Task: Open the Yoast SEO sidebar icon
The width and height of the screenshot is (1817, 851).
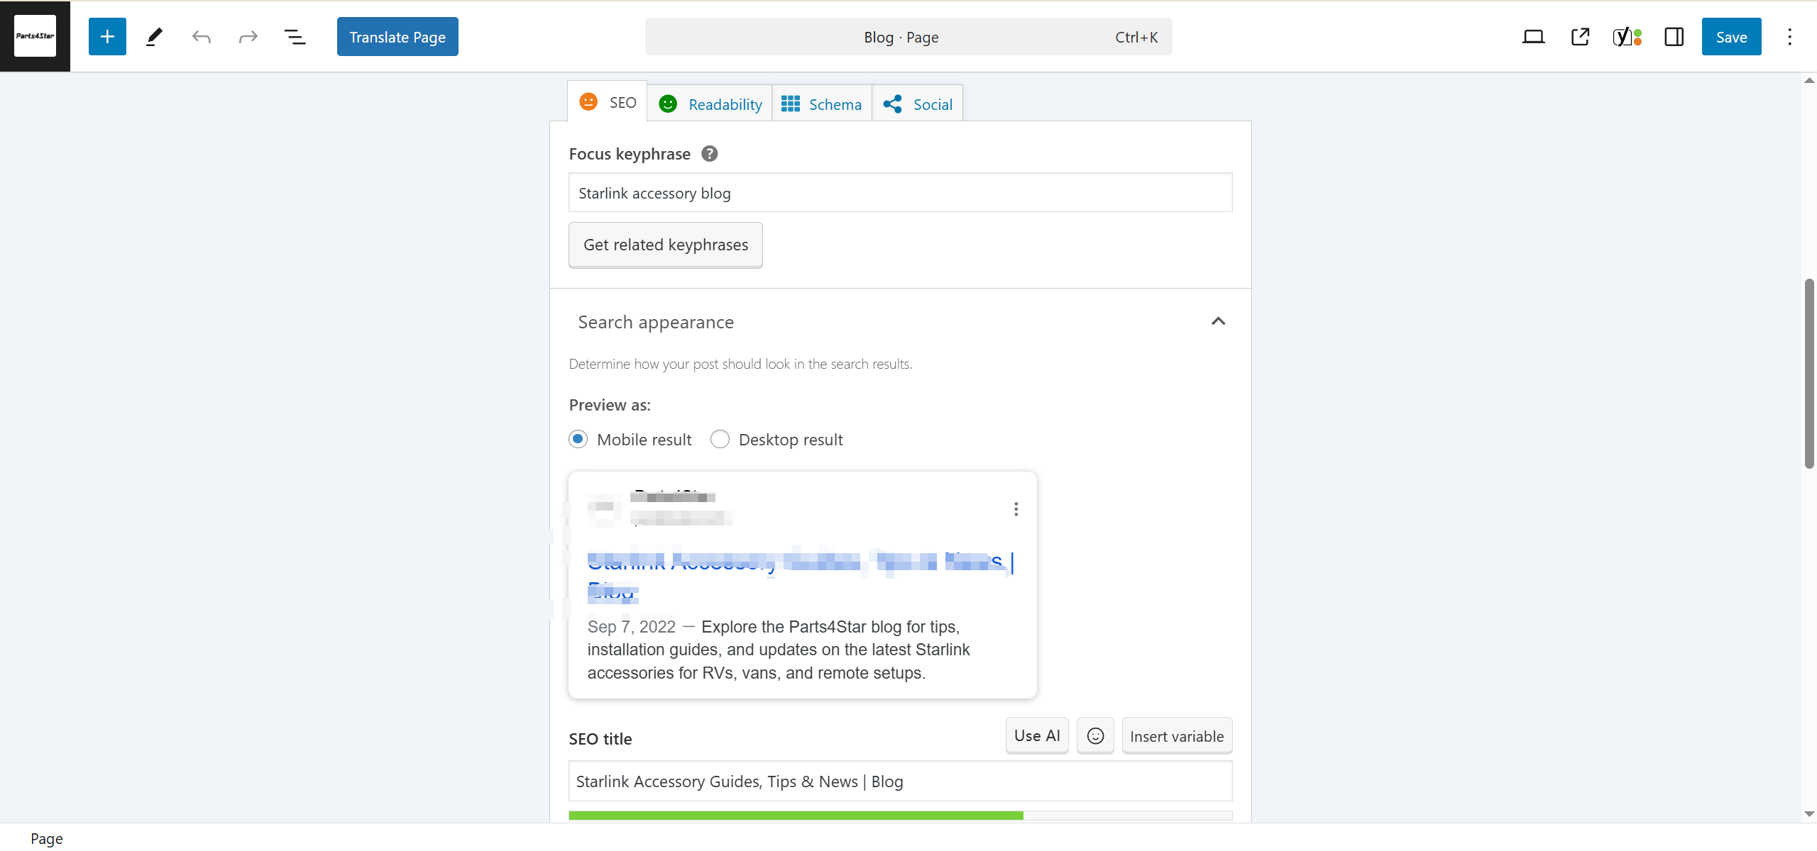Action: pyautogui.click(x=1626, y=36)
